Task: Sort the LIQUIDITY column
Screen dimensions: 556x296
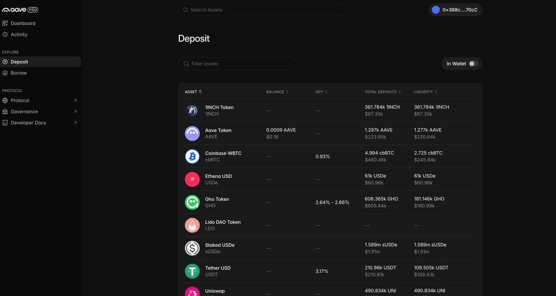Action: [x=425, y=92]
